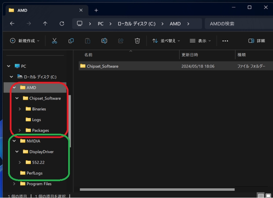Click the 2024/05/18 18:06 date cell
The width and height of the screenshot is (273, 198).
198,66
